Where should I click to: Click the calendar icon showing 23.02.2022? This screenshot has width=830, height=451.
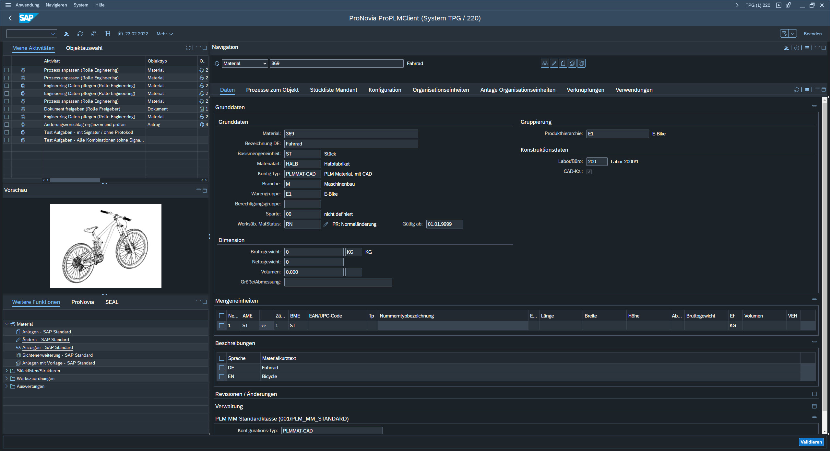point(121,34)
